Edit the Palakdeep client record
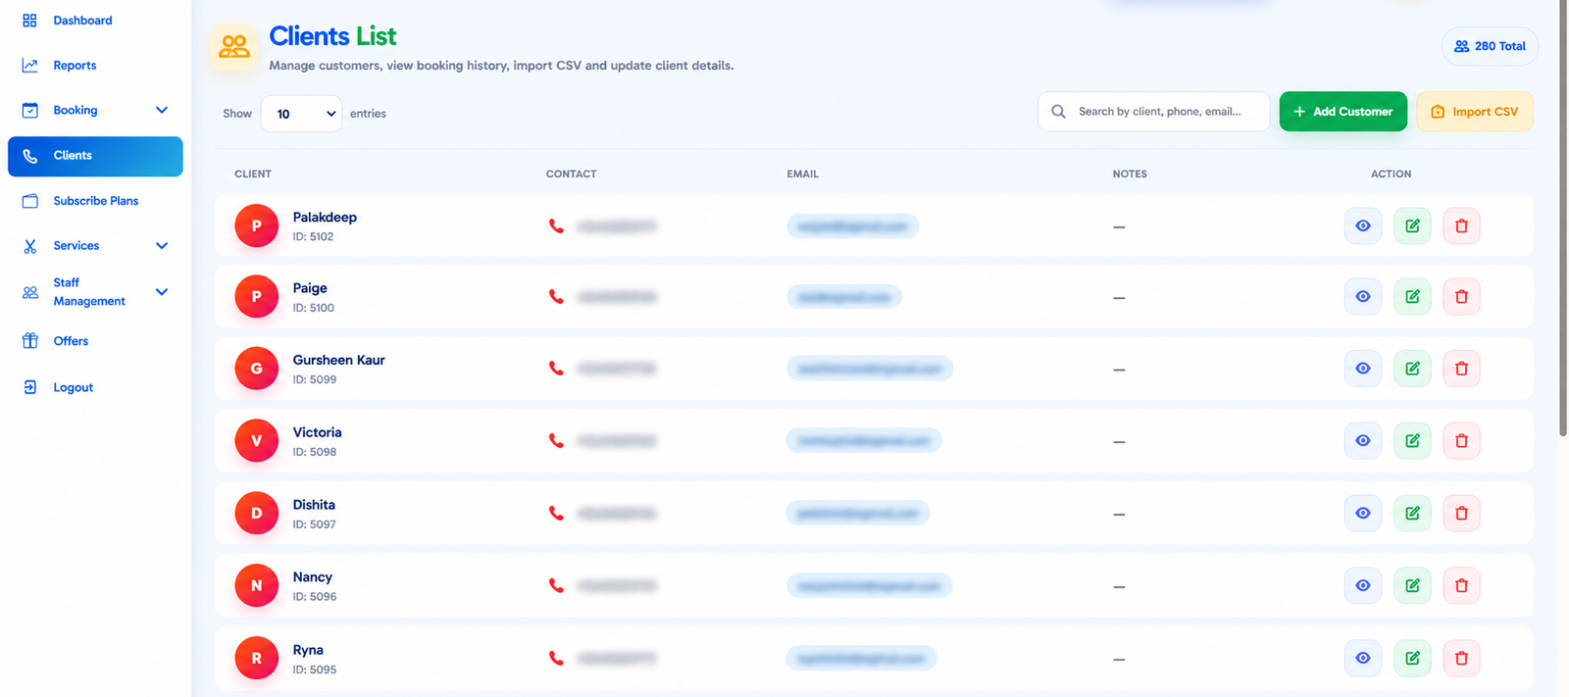The height and width of the screenshot is (697, 1569). point(1412,225)
